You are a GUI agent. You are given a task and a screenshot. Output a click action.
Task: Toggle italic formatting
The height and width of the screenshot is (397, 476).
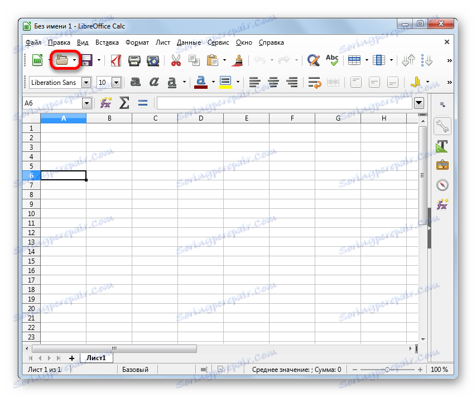(x=154, y=82)
